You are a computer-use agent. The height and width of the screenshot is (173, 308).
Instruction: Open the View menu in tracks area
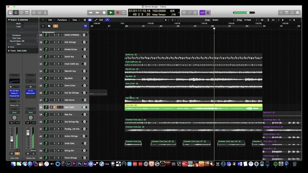[76, 20]
